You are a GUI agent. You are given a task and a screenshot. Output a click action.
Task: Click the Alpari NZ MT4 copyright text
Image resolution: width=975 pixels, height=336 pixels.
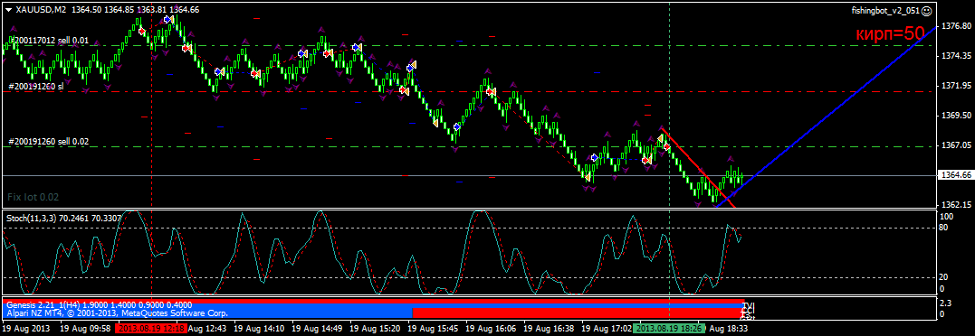pyautogui.click(x=117, y=313)
